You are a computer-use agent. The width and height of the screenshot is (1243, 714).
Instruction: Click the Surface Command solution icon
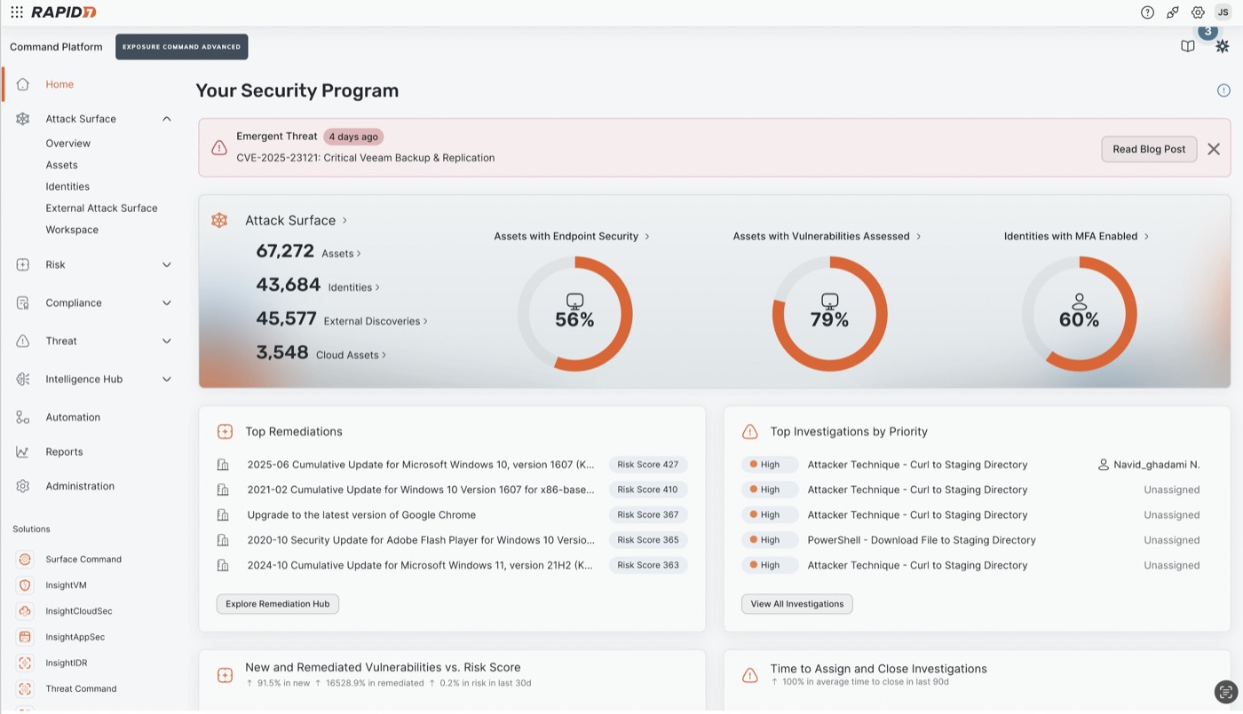point(25,560)
